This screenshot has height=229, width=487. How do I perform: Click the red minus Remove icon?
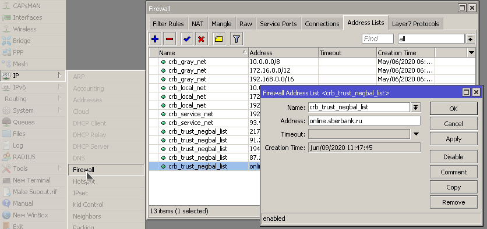coord(170,39)
